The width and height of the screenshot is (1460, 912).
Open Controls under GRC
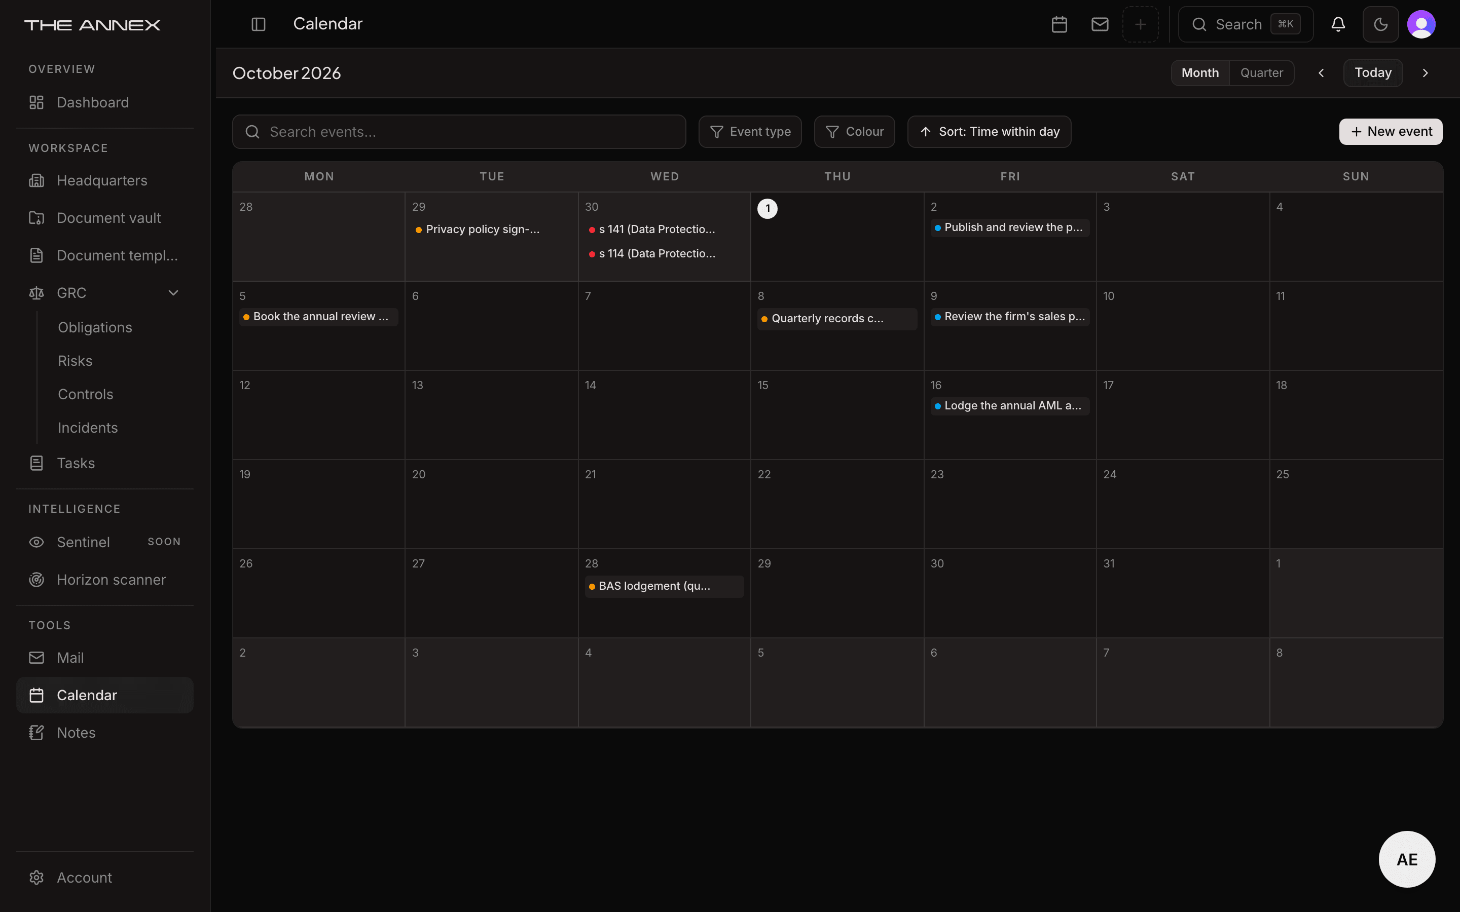coord(85,395)
